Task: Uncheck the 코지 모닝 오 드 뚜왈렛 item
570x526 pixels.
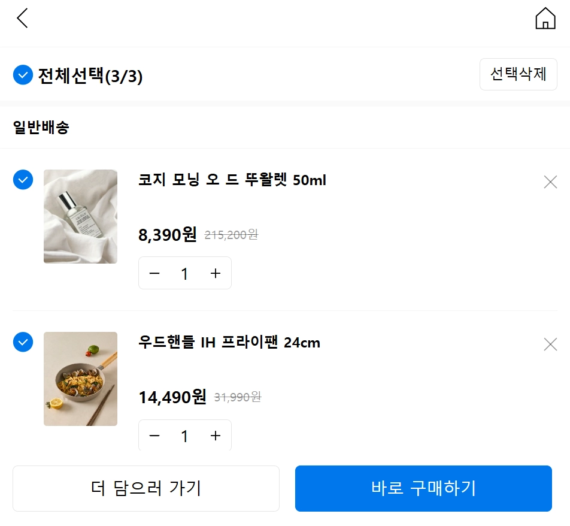Action: click(x=23, y=179)
